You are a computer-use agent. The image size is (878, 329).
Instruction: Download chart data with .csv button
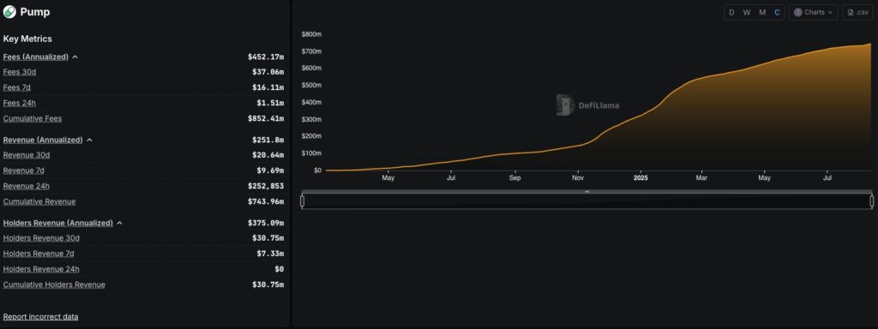857,12
